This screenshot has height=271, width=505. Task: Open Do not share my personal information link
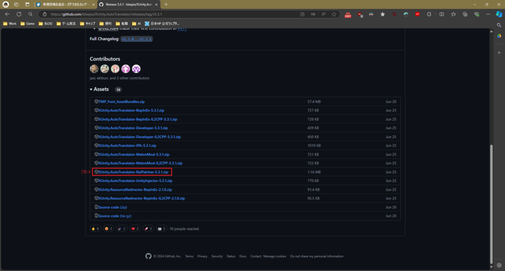pyautogui.click(x=317, y=257)
